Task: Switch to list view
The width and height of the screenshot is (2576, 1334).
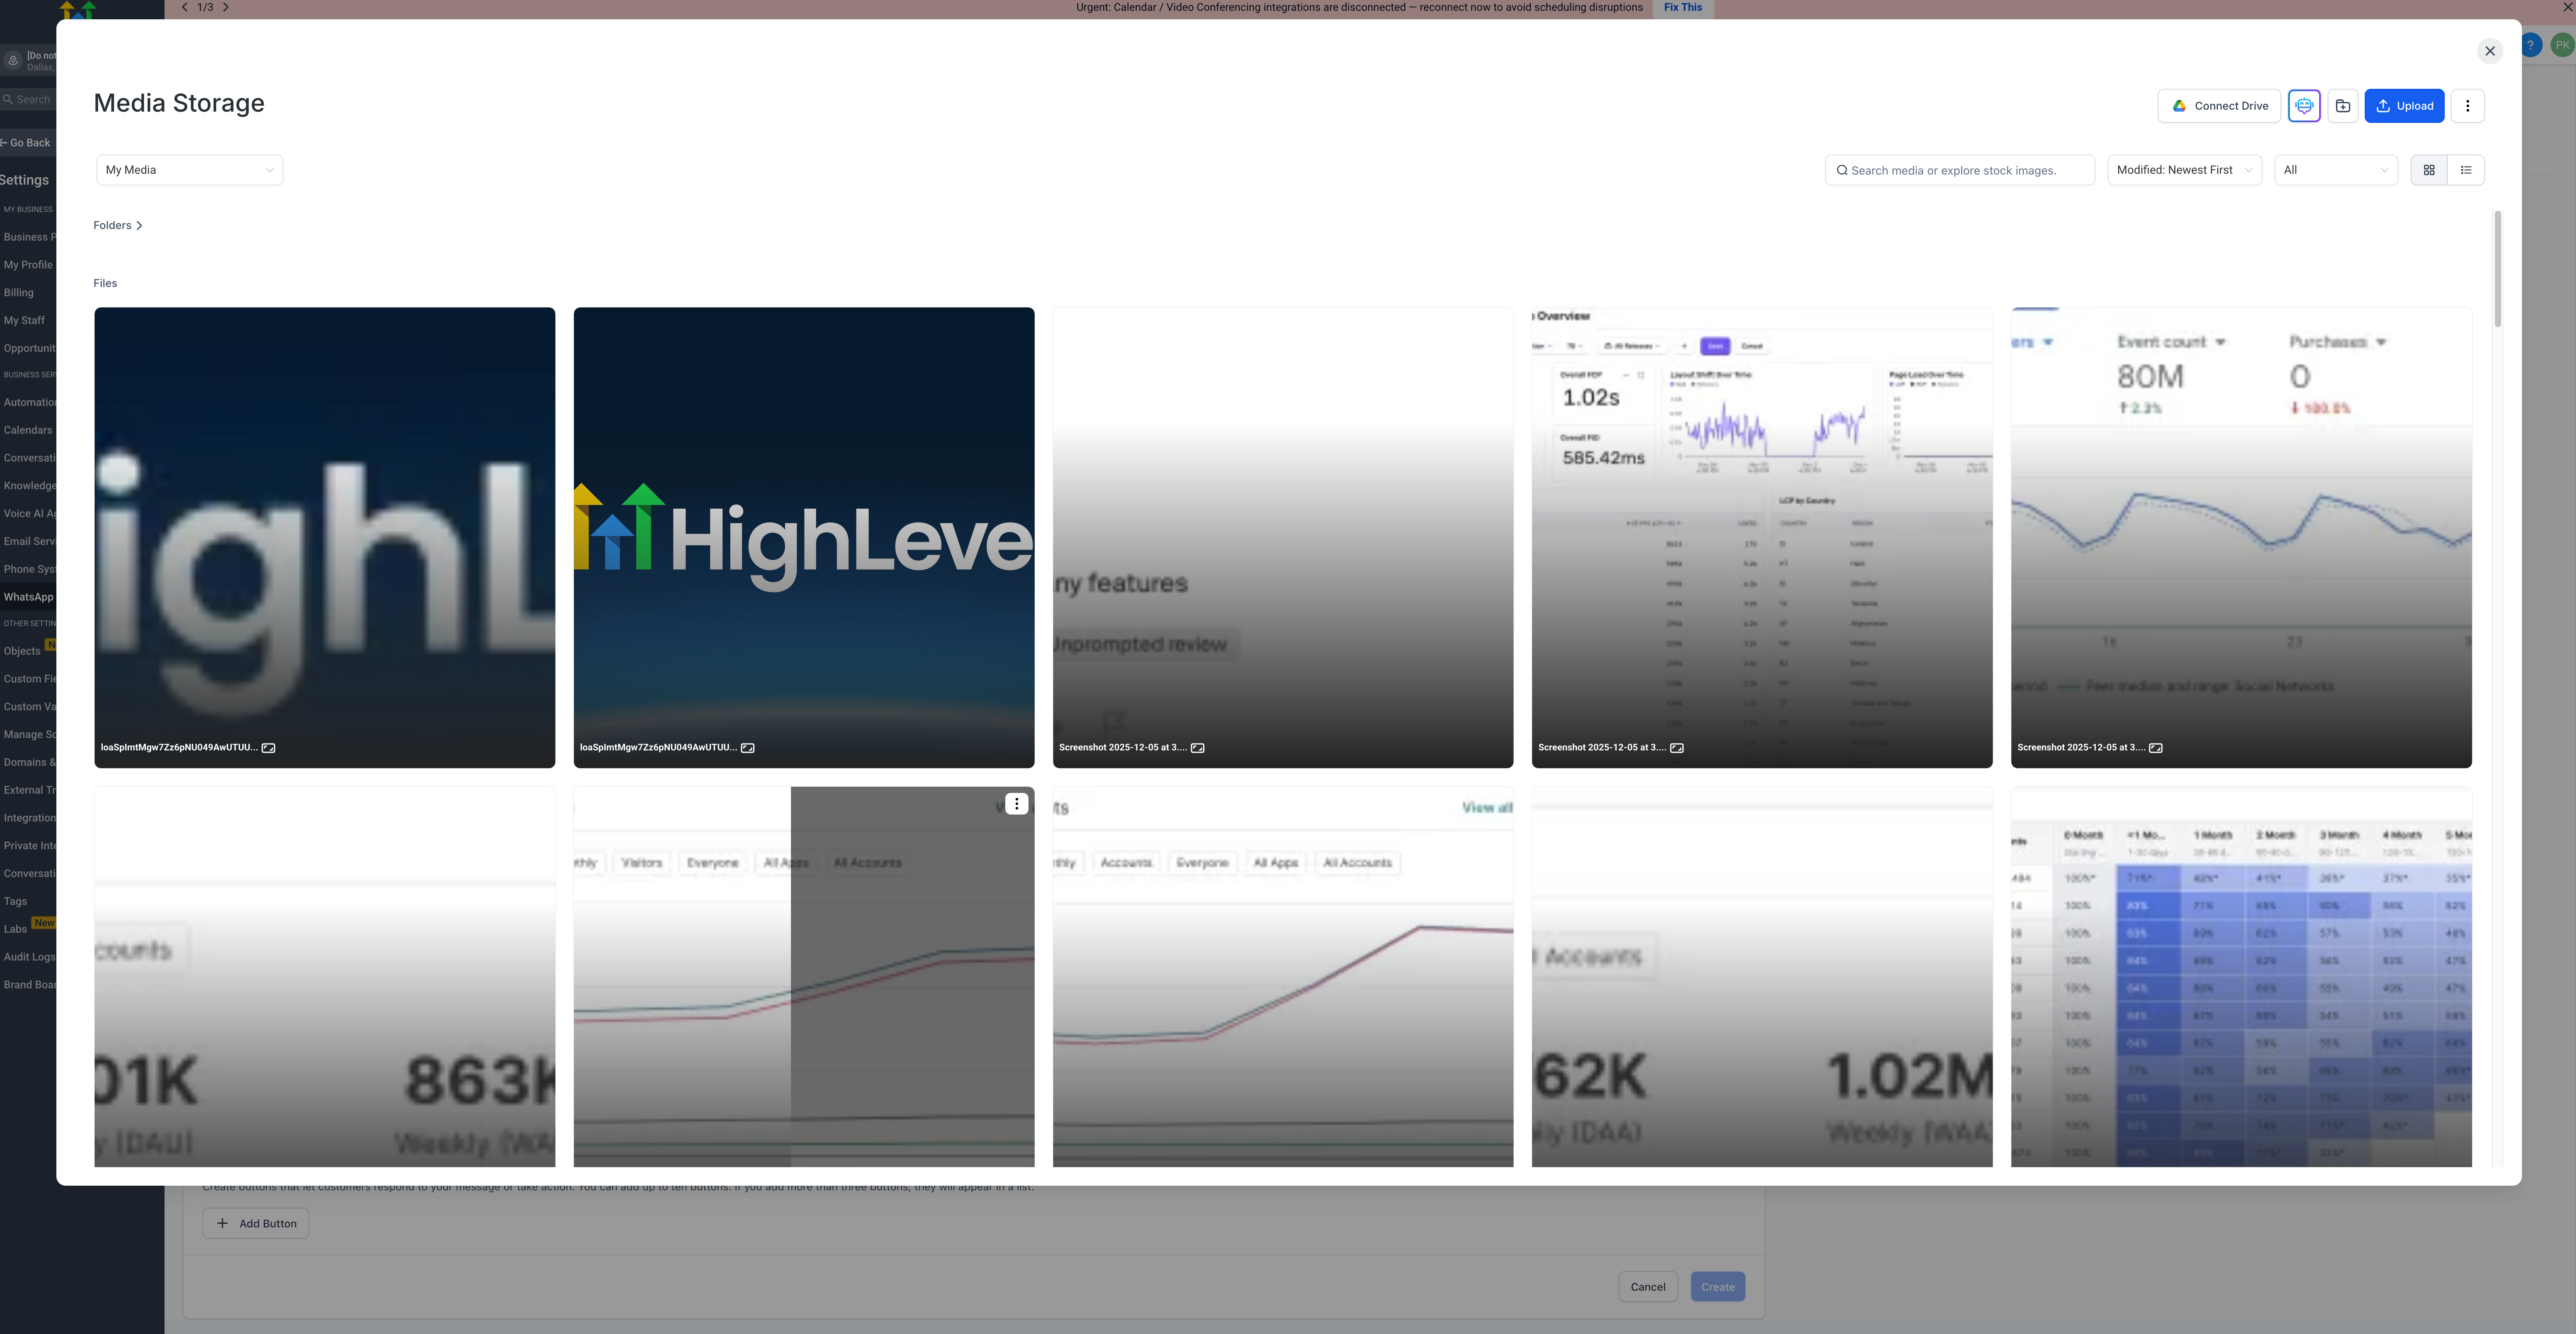Action: [x=2466, y=170]
